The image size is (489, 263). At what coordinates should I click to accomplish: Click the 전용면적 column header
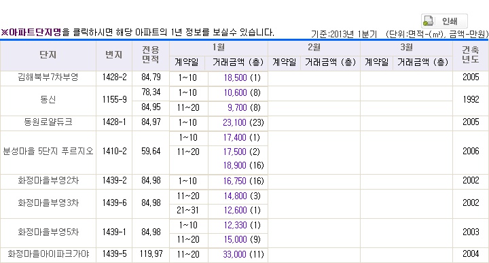(151, 55)
